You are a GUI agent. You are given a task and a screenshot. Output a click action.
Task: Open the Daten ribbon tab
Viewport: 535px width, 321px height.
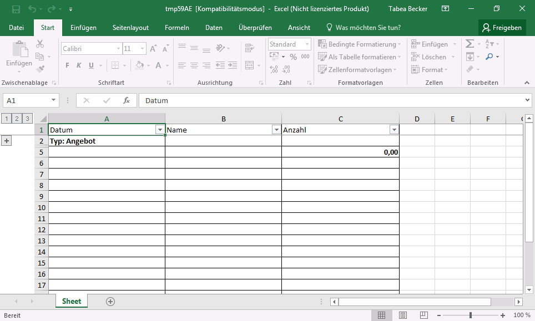214,28
